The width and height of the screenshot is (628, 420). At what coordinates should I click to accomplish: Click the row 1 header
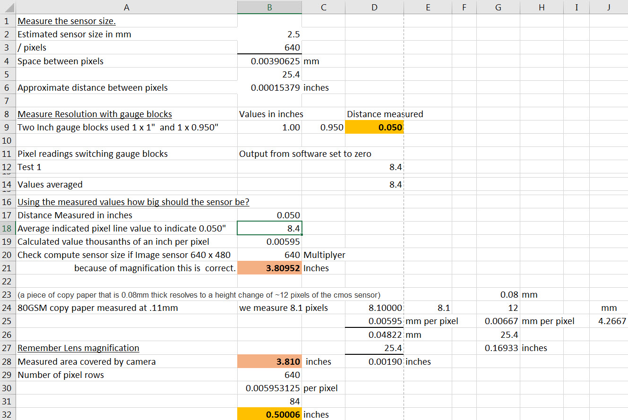point(7,21)
